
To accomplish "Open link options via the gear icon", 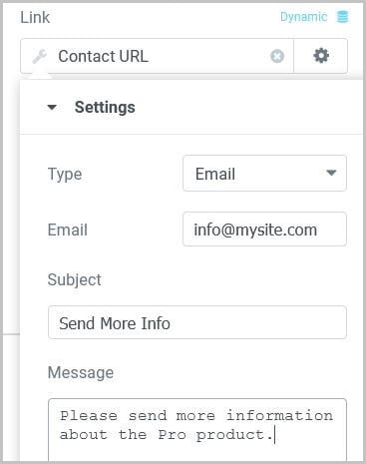I will click(321, 56).
